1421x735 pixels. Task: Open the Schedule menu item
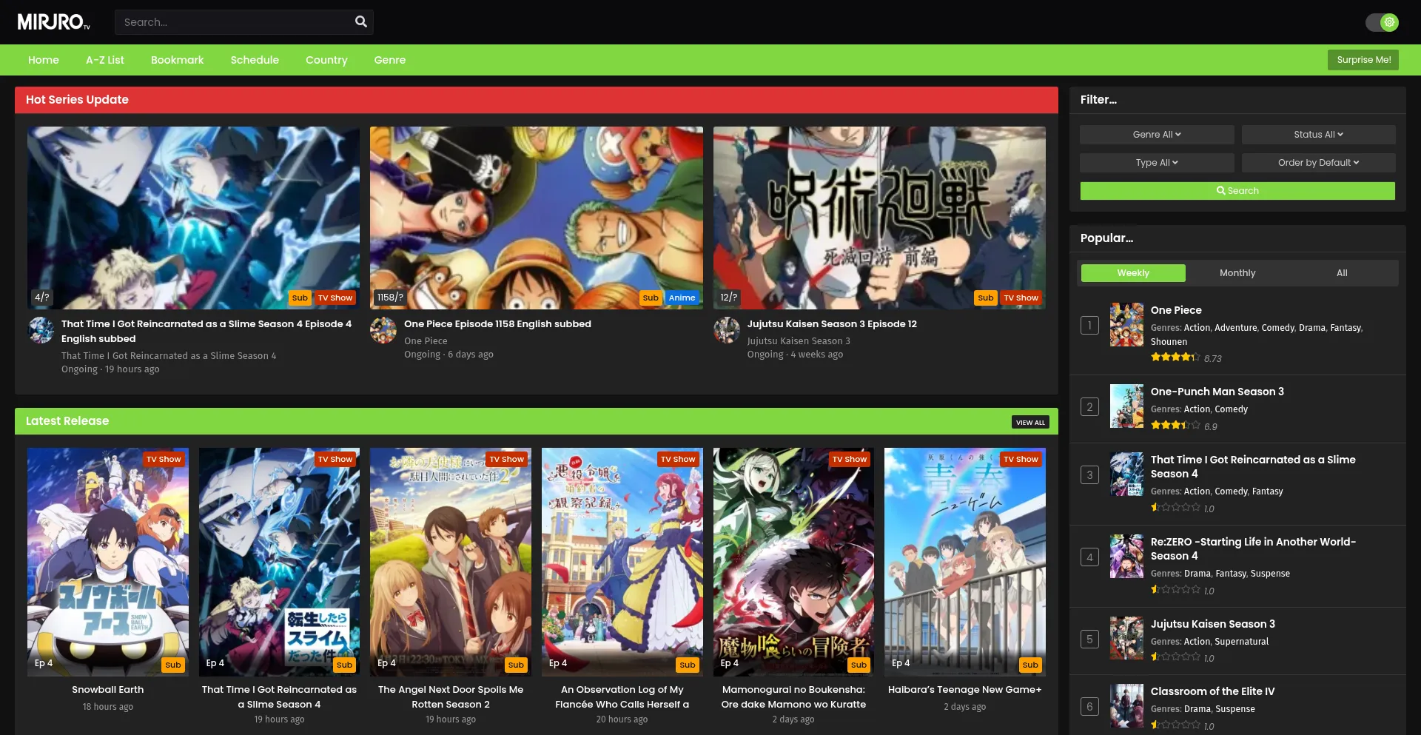click(255, 60)
